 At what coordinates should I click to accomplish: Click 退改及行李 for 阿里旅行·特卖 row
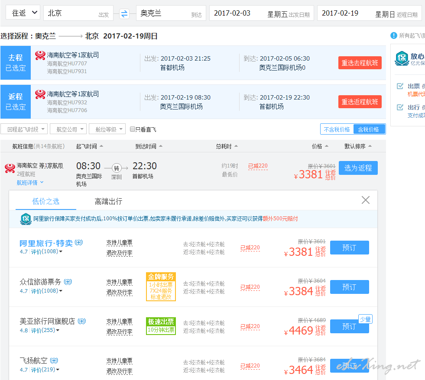(119, 253)
